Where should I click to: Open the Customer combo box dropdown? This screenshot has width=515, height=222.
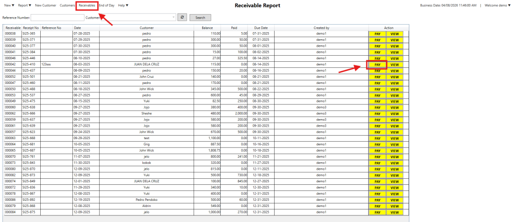pyautogui.click(x=174, y=17)
